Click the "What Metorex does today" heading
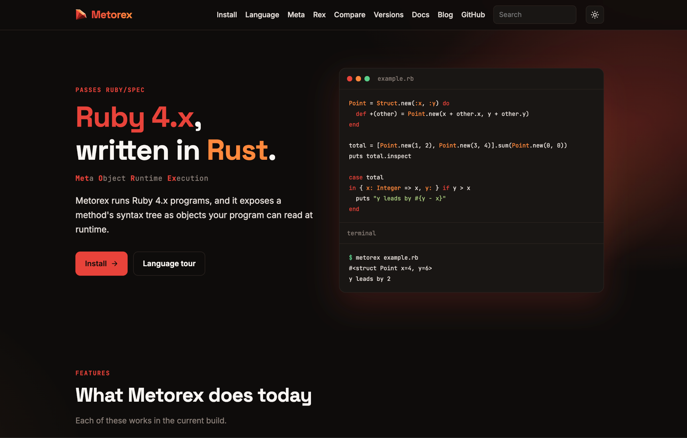 pos(193,395)
